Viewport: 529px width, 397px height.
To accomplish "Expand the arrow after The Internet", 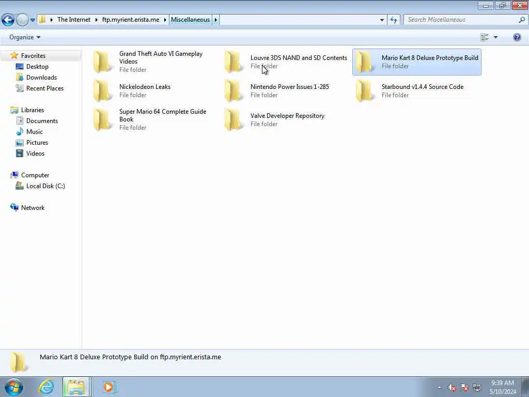I will click(96, 20).
